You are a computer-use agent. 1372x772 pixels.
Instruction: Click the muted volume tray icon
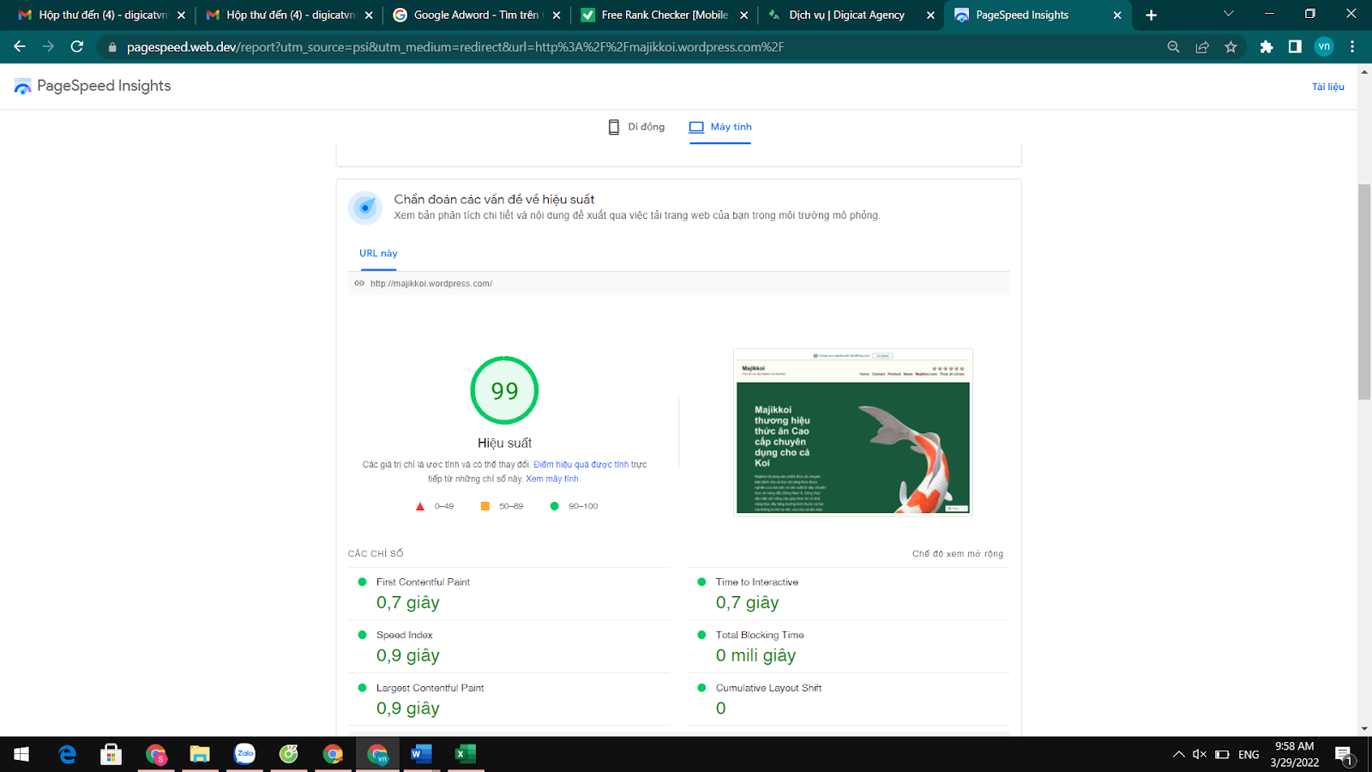point(1200,755)
